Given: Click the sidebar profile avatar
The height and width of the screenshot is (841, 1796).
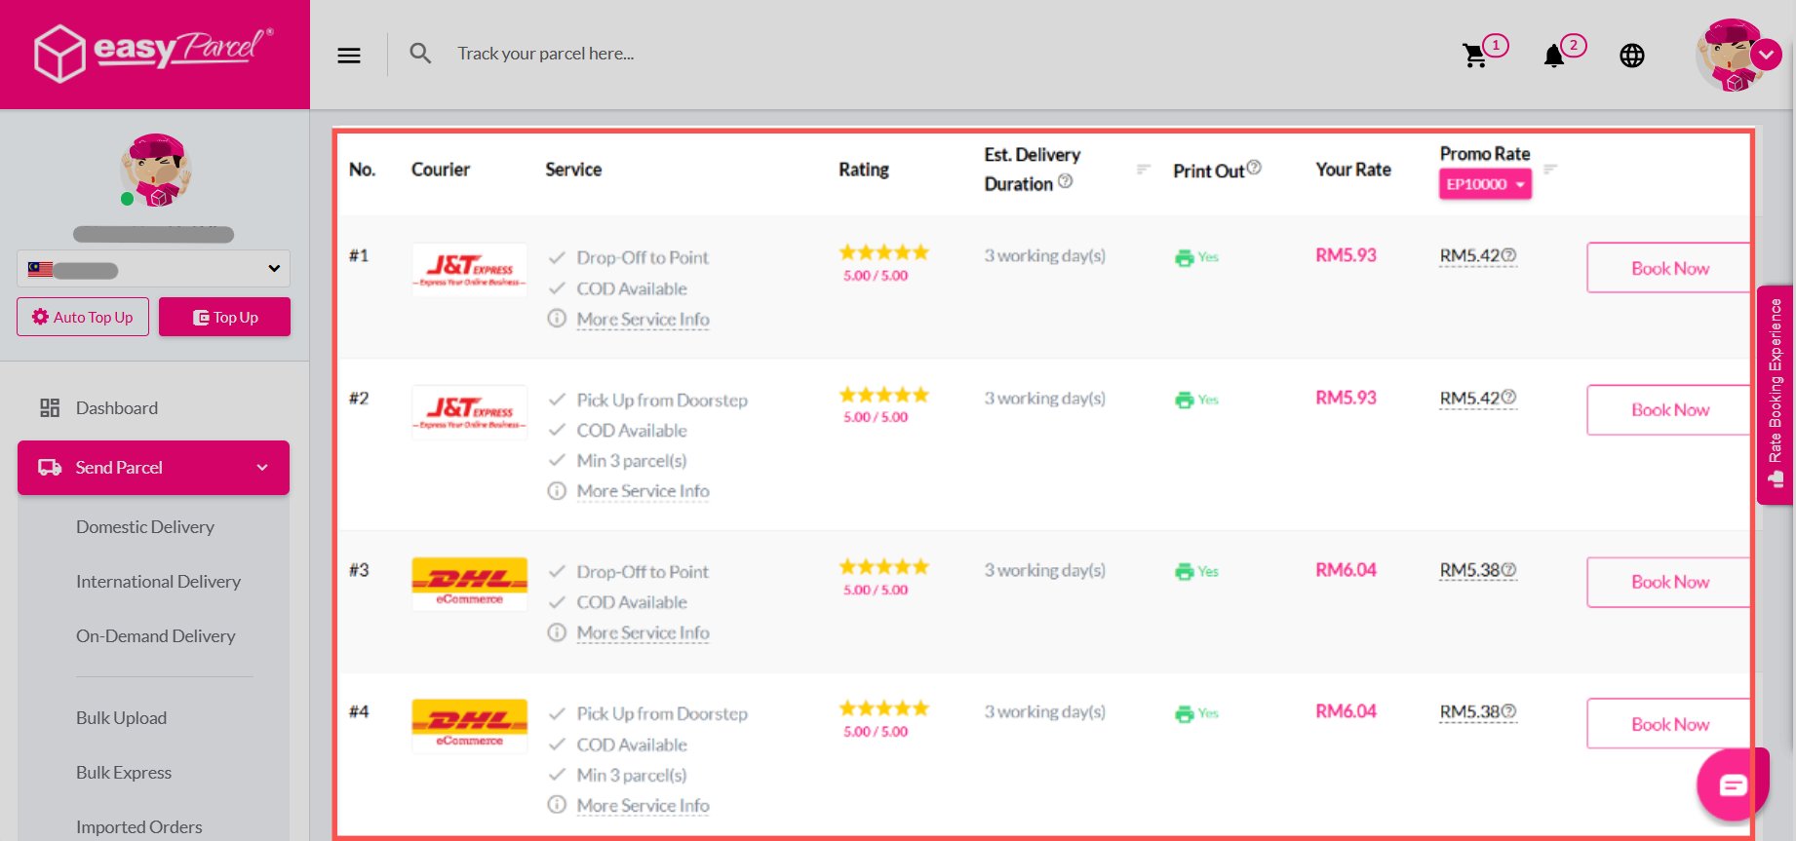Looking at the screenshot, I should point(155,170).
